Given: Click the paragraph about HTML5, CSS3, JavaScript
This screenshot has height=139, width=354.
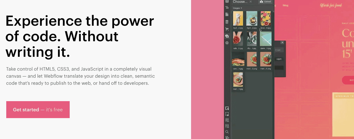Looking at the screenshot, I should (80, 76).
